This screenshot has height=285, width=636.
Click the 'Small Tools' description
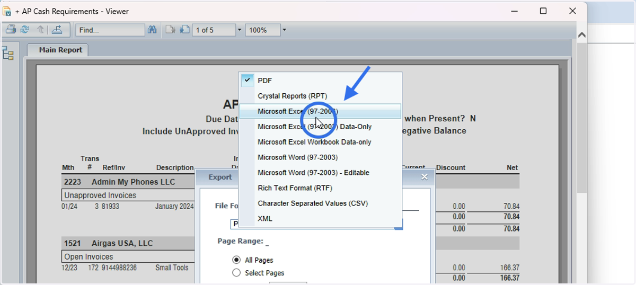(x=172, y=268)
